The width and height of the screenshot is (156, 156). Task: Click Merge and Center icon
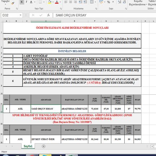(92, 2)
